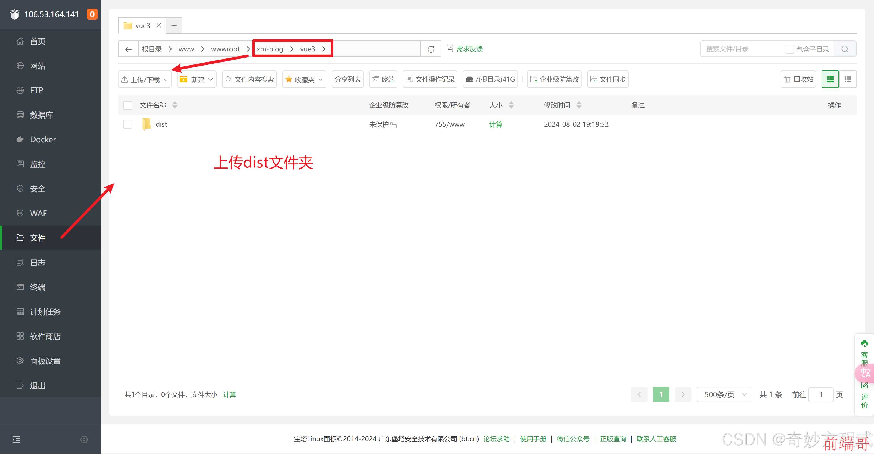The height and width of the screenshot is (454, 874).
Task: Click the search magnifier button
Action: pyautogui.click(x=845, y=49)
